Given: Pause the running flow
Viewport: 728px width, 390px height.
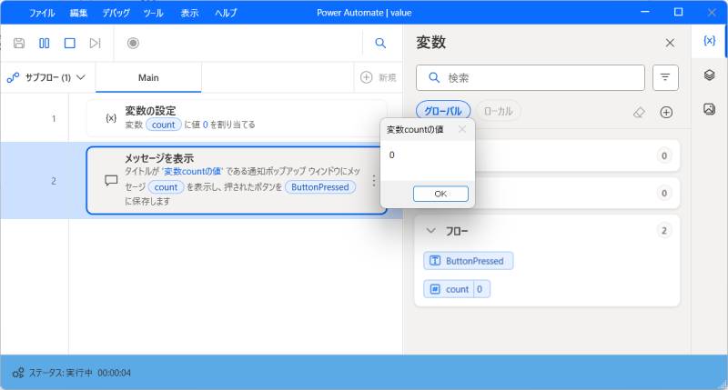Looking at the screenshot, I should [x=44, y=43].
